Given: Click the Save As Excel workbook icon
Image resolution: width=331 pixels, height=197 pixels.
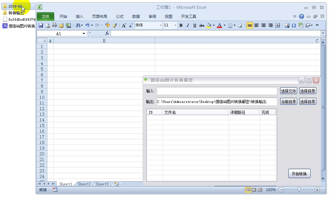Looking at the screenshot, I should point(68,25).
